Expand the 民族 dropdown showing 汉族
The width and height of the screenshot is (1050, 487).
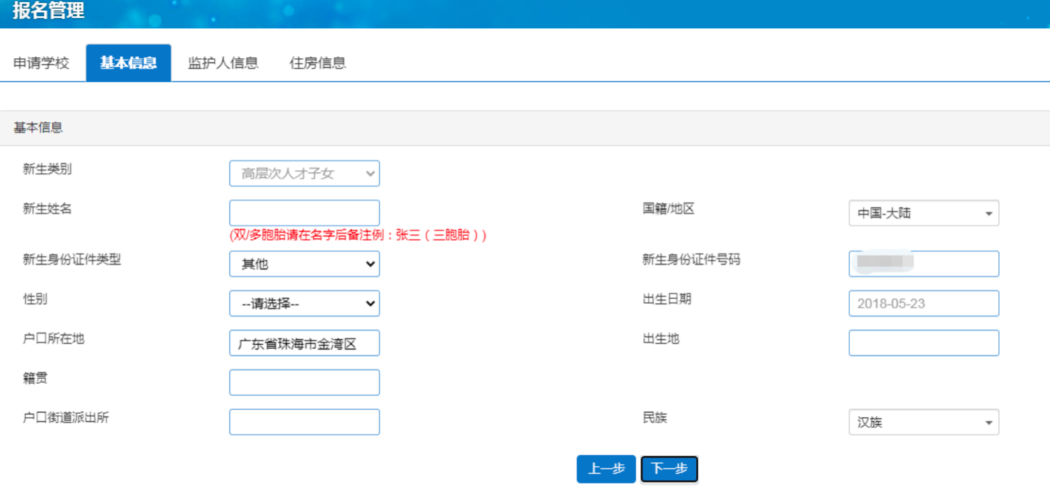tap(923, 423)
